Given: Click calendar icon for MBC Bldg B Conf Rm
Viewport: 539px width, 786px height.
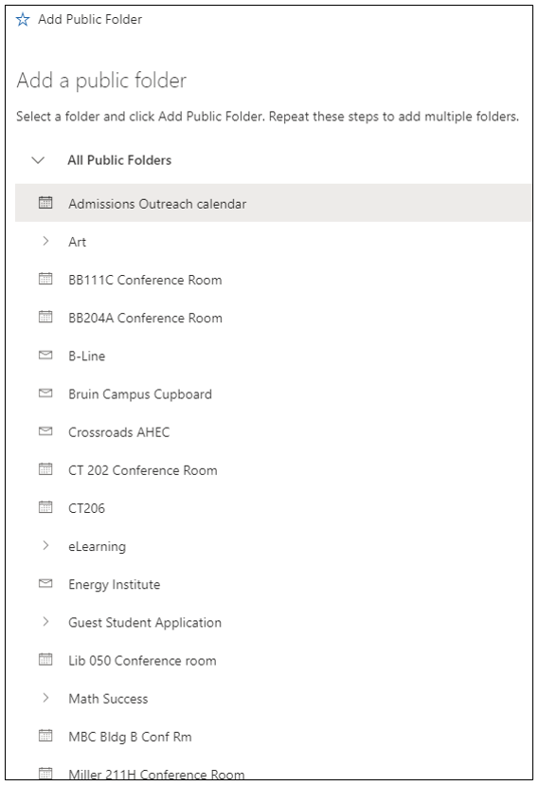Looking at the screenshot, I should [x=45, y=736].
